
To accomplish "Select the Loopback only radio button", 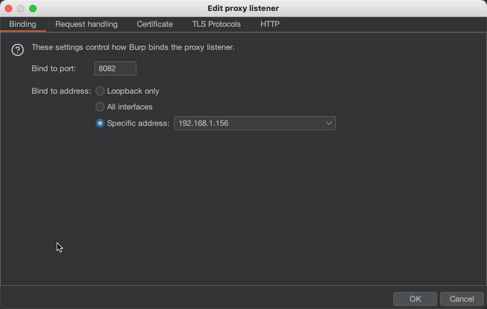I will tap(100, 91).
